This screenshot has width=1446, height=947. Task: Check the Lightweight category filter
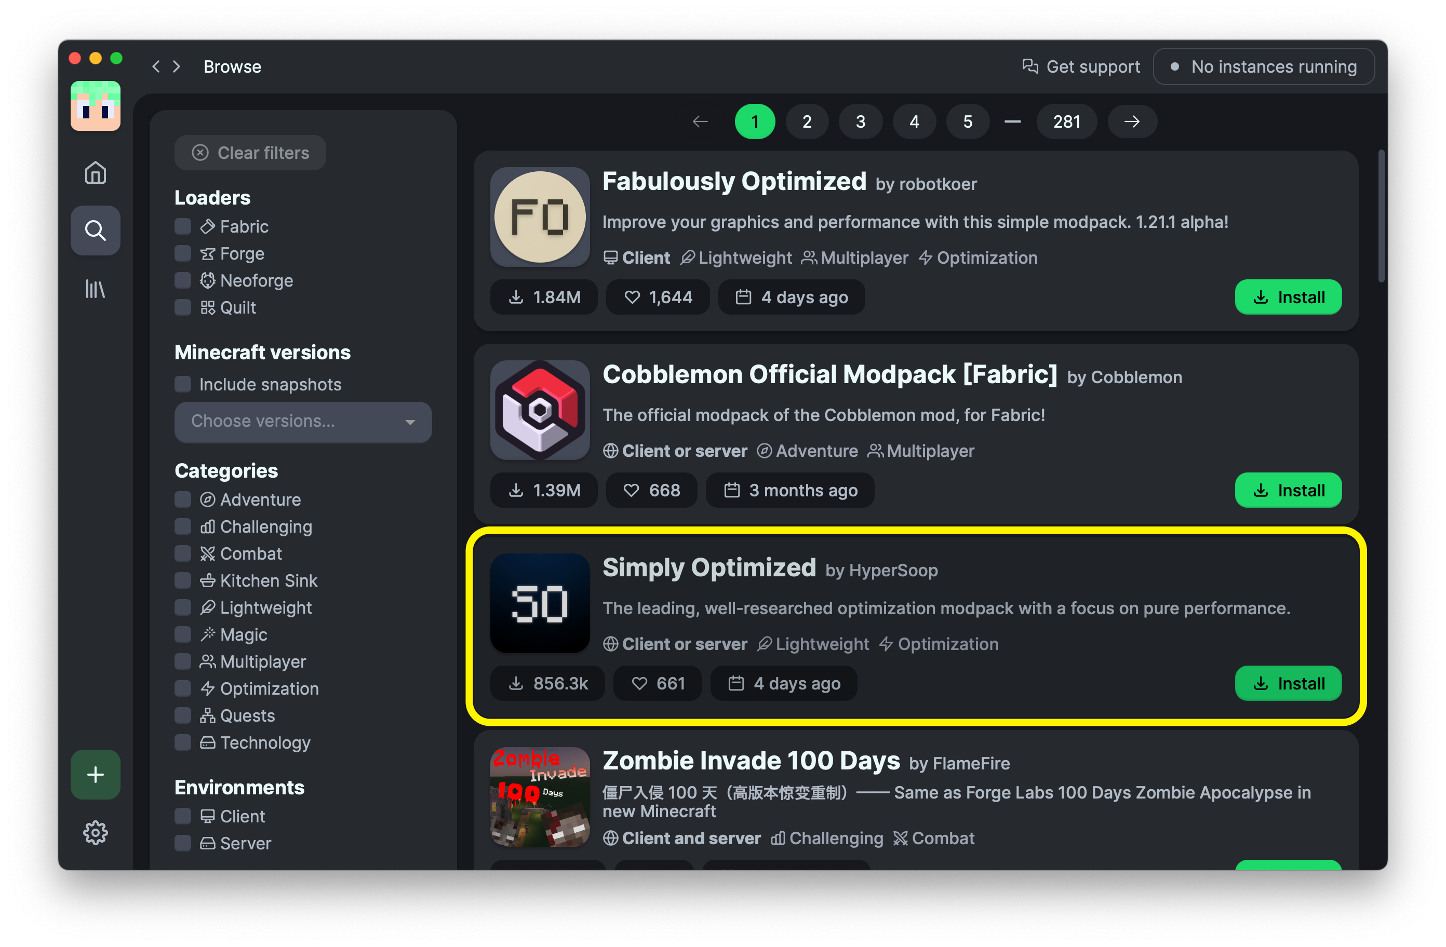tap(183, 607)
